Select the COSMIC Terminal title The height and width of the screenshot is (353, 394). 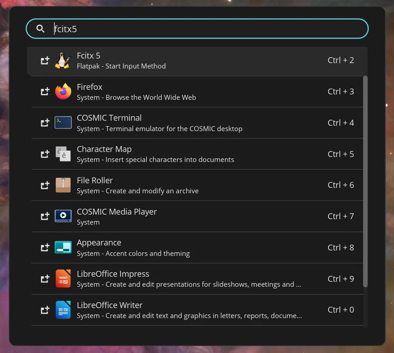tap(109, 118)
